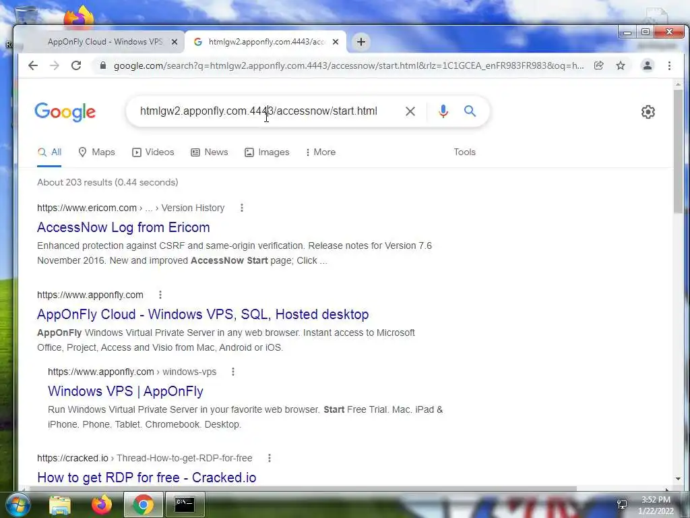The image size is (690, 518).
Task: Switch to Images results
Action: (x=267, y=152)
